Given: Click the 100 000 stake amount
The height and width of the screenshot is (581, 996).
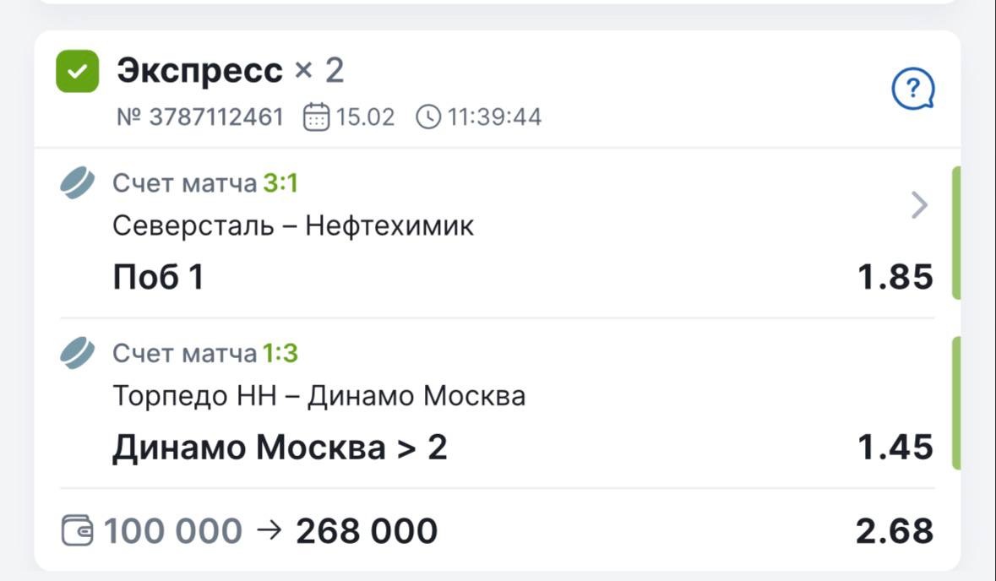Looking at the screenshot, I should point(173,531).
